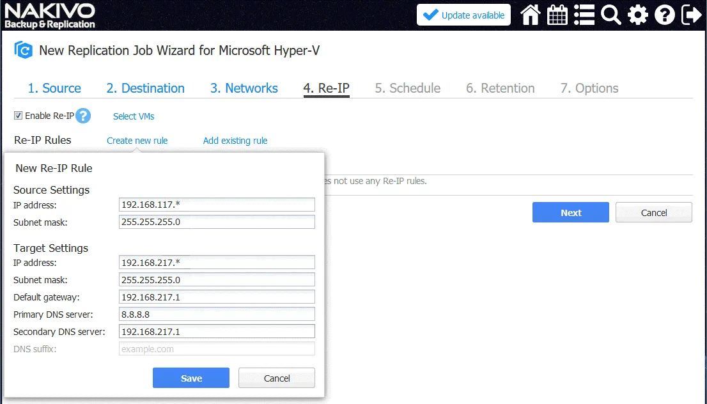
Task: Open the 2. Destination step
Action: tap(145, 88)
